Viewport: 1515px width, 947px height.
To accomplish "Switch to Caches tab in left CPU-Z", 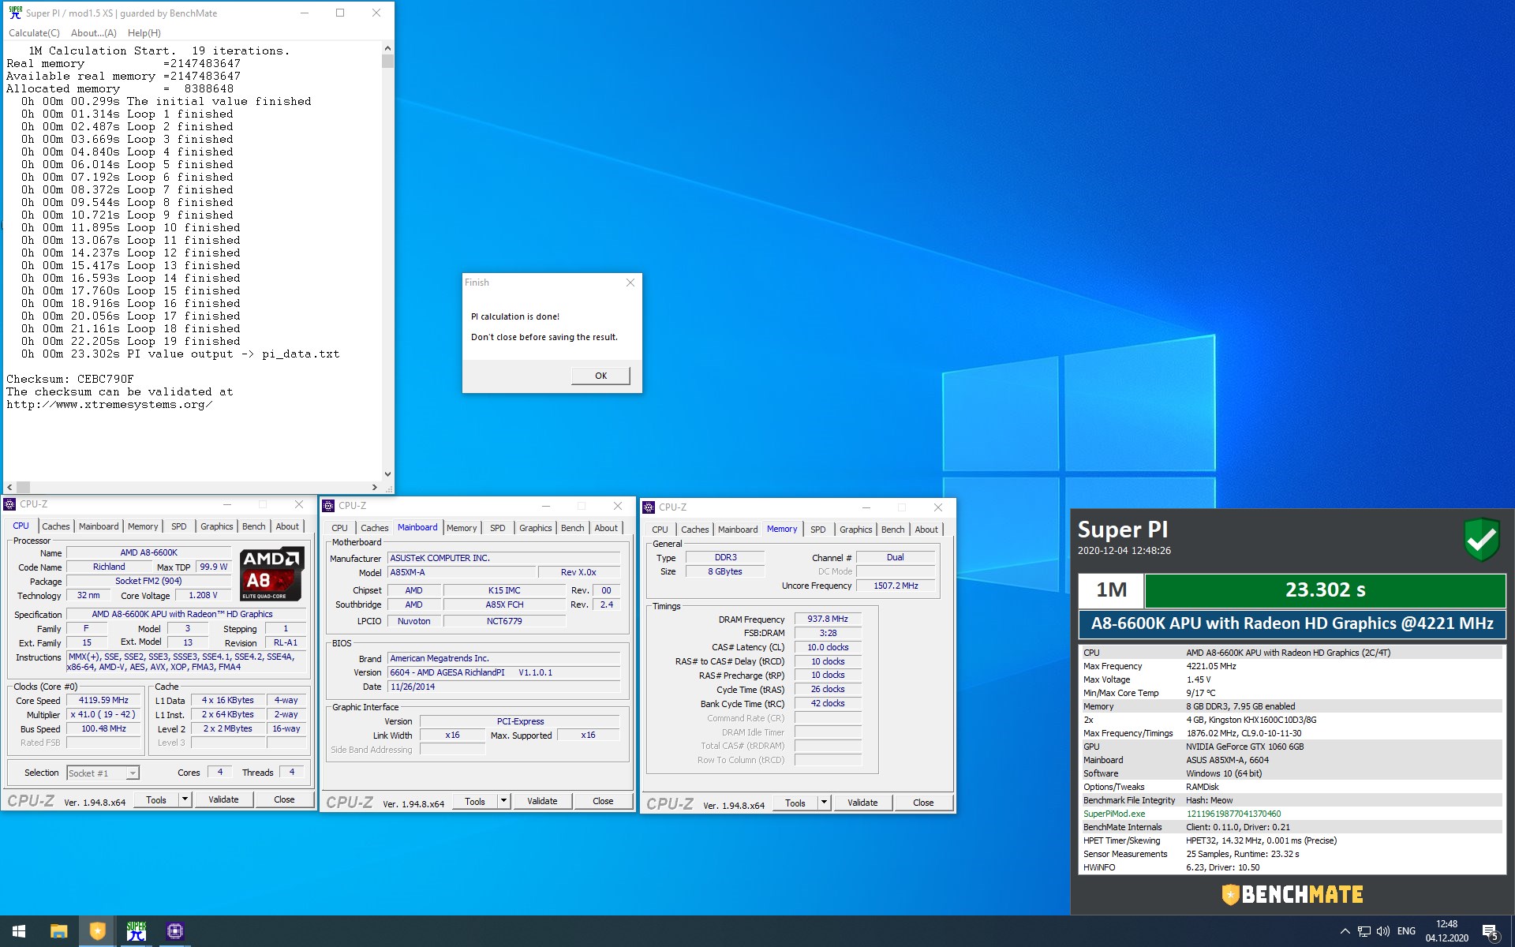I will pos(56,526).
